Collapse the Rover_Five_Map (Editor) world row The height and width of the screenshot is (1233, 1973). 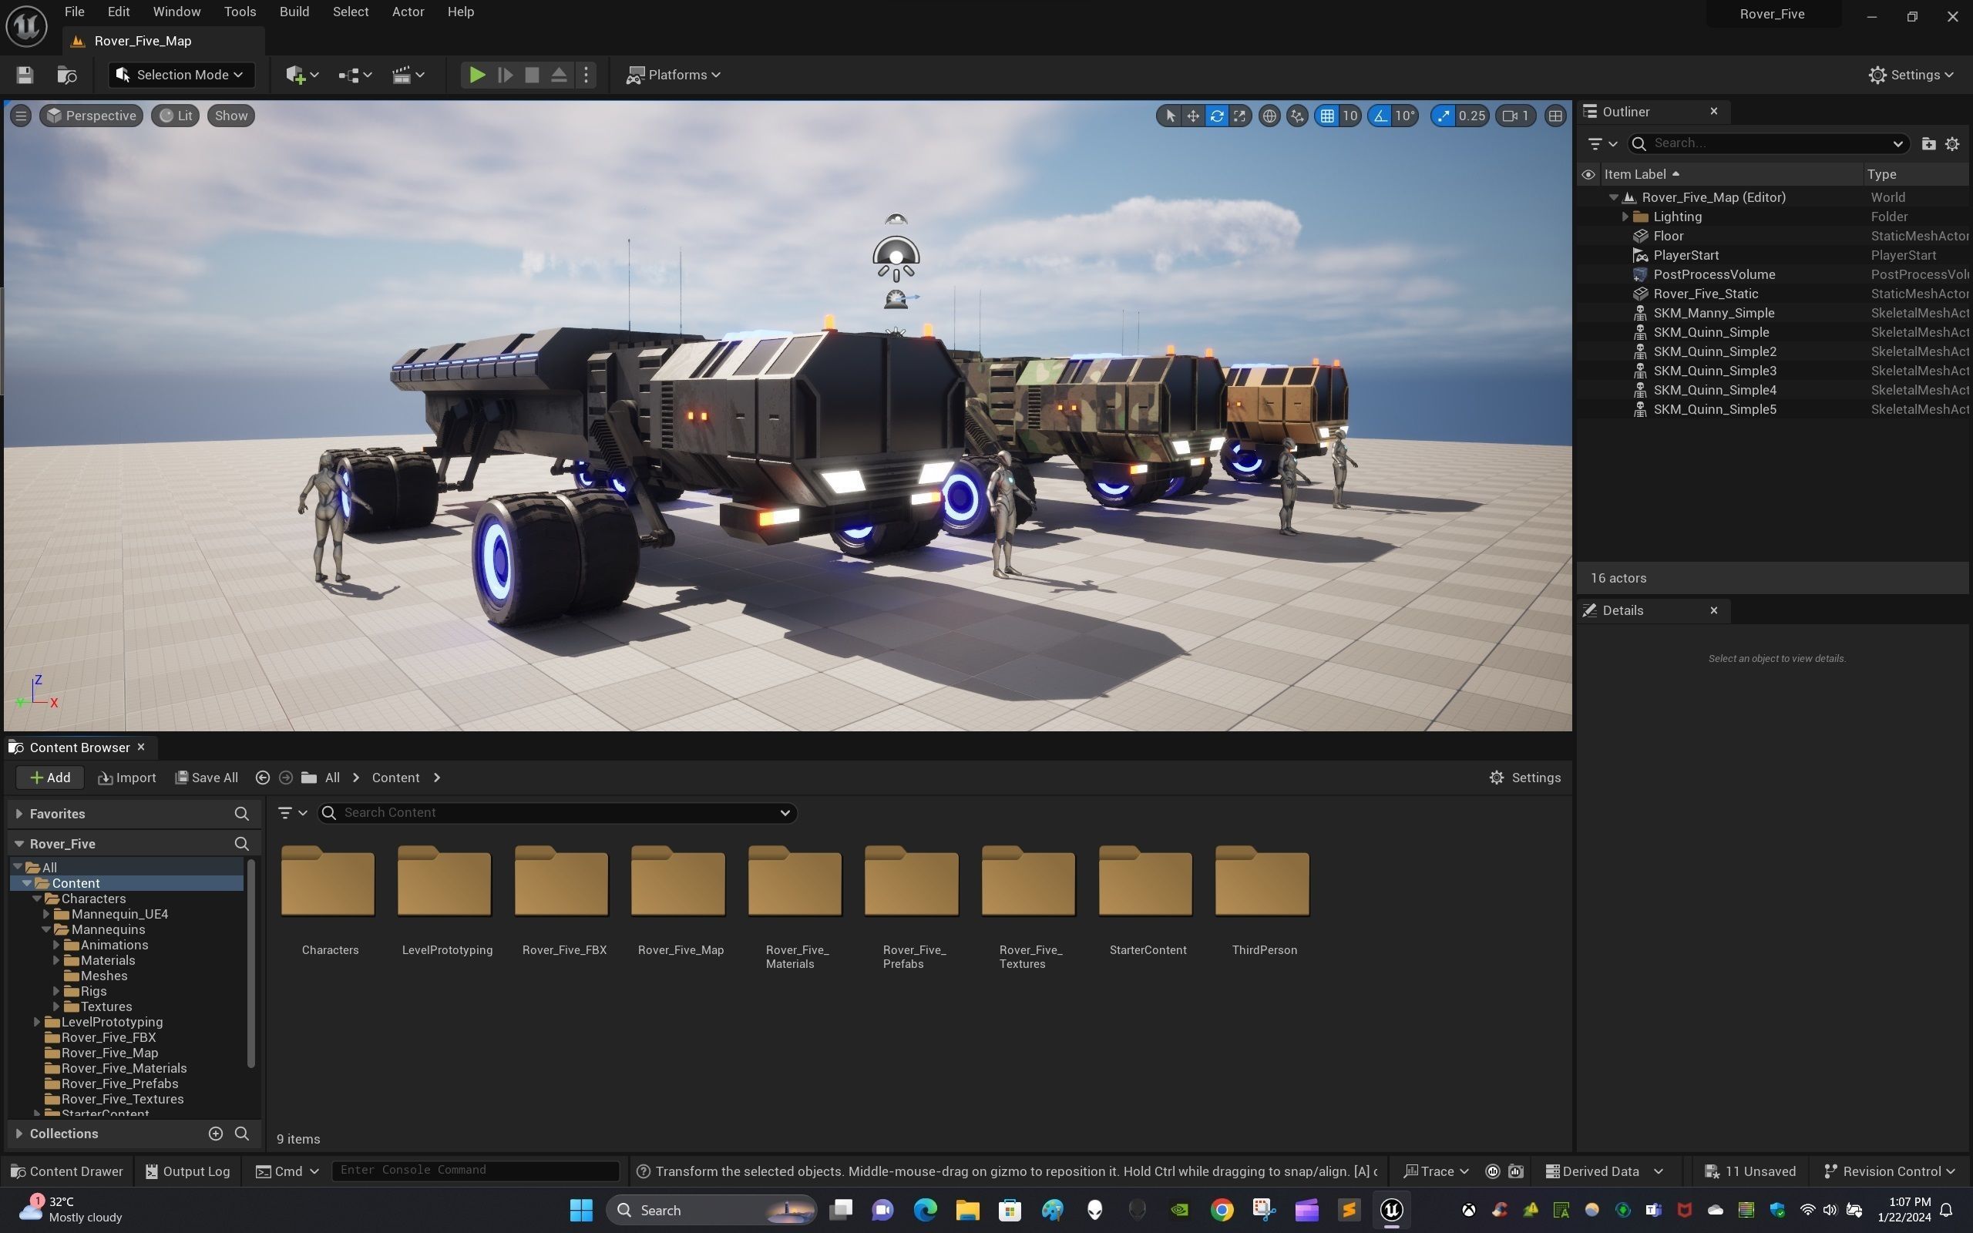pyautogui.click(x=1613, y=197)
